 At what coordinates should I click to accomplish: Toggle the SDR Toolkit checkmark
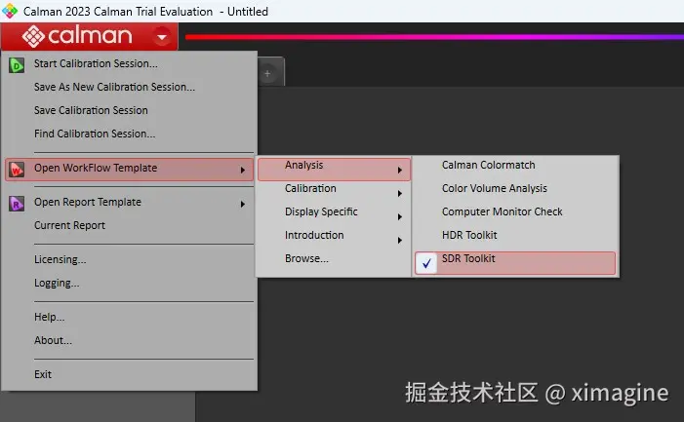tap(426, 263)
